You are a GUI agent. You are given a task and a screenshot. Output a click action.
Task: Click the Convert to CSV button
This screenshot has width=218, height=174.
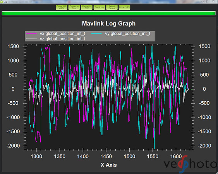pyautogui.click(x=87, y=7)
